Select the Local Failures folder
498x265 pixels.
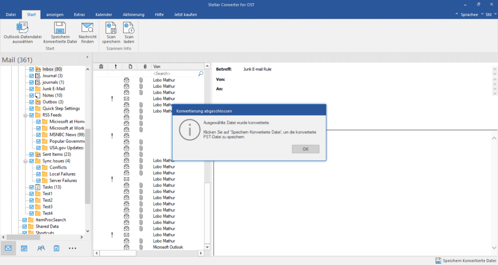pyautogui.click(x=62, y=174)
